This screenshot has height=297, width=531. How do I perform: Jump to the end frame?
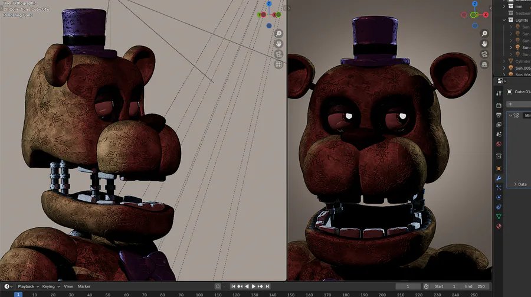click(267, 286)
